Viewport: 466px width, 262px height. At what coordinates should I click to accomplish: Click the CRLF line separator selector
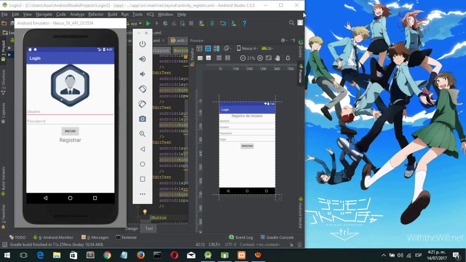214,245
